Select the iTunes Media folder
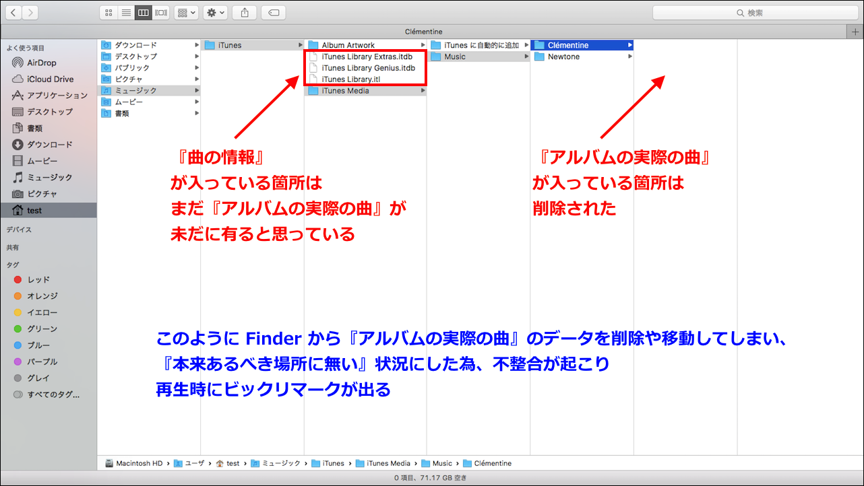This screenshot has width=864, height=486. pos(366,90)
